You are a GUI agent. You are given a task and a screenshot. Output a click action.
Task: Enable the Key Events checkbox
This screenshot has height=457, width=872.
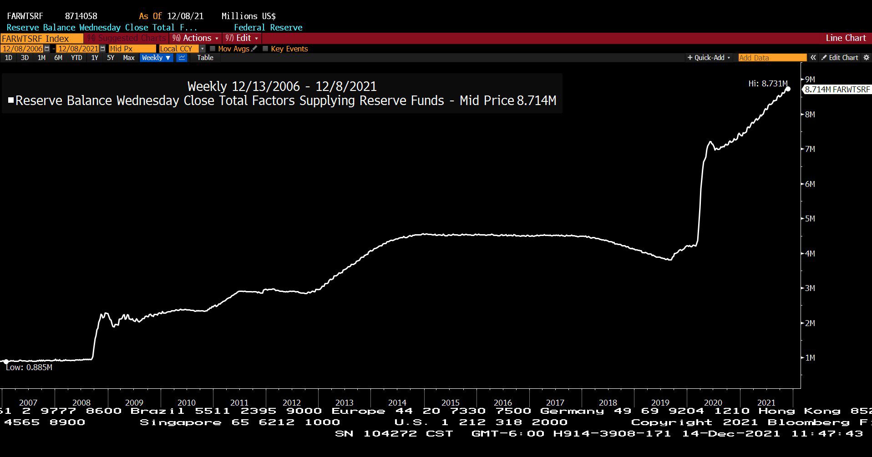[x=265, y=49]
